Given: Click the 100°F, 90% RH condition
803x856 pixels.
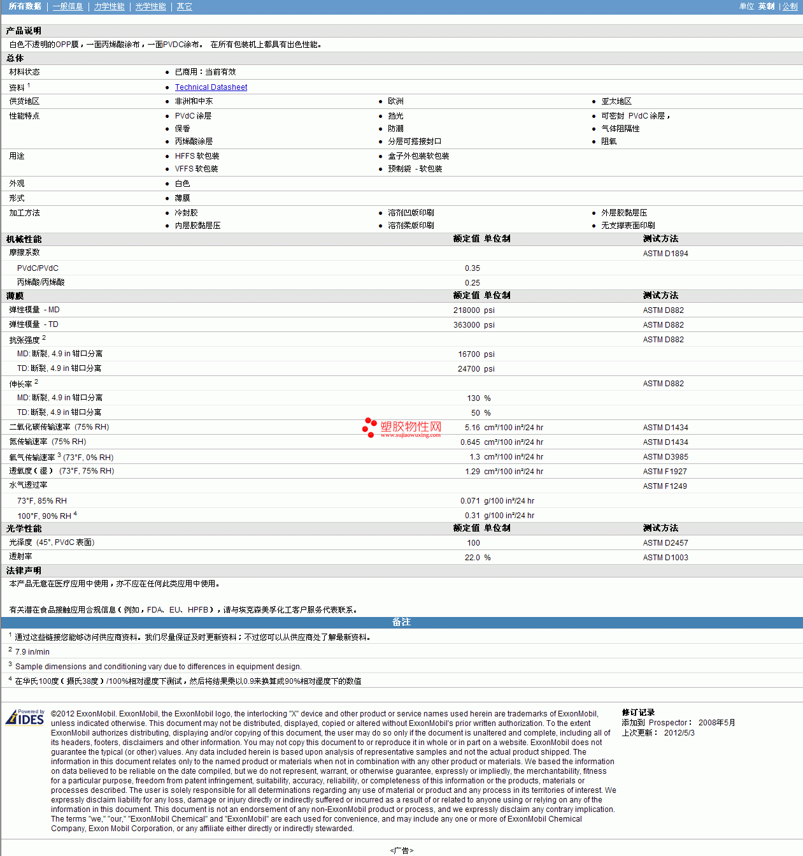Looking at the screenshot, I should coord(44,516).
